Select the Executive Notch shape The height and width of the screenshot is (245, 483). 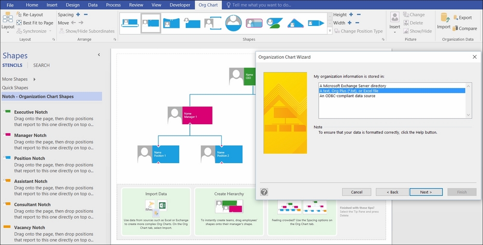click(49, 118)
